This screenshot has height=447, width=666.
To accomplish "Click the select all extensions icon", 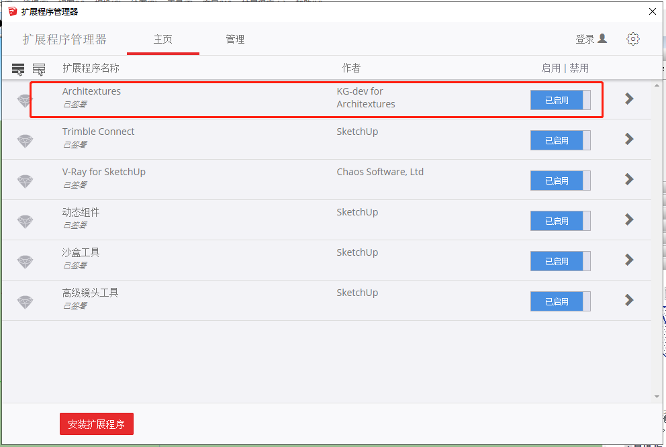I will coord(18,69).
